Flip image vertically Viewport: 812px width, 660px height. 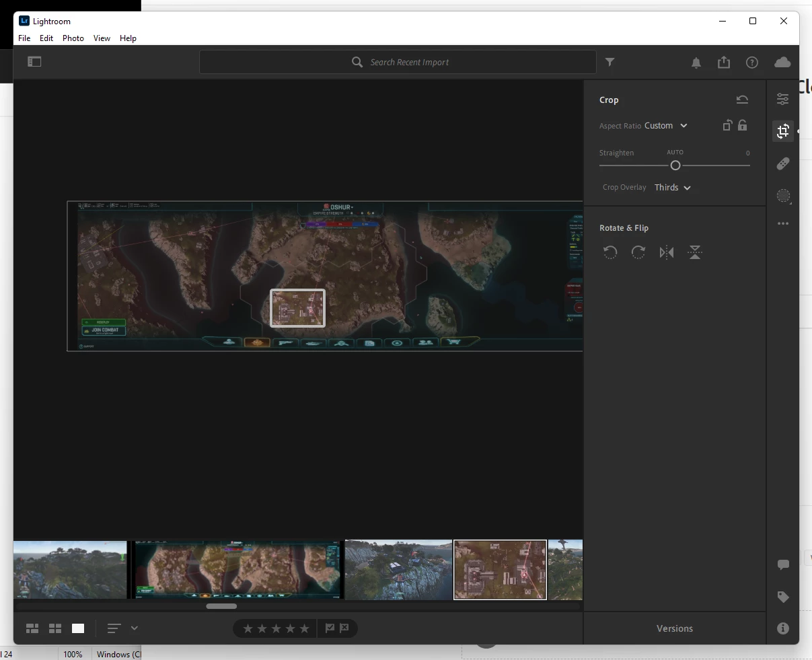click(x=695, y=252)
